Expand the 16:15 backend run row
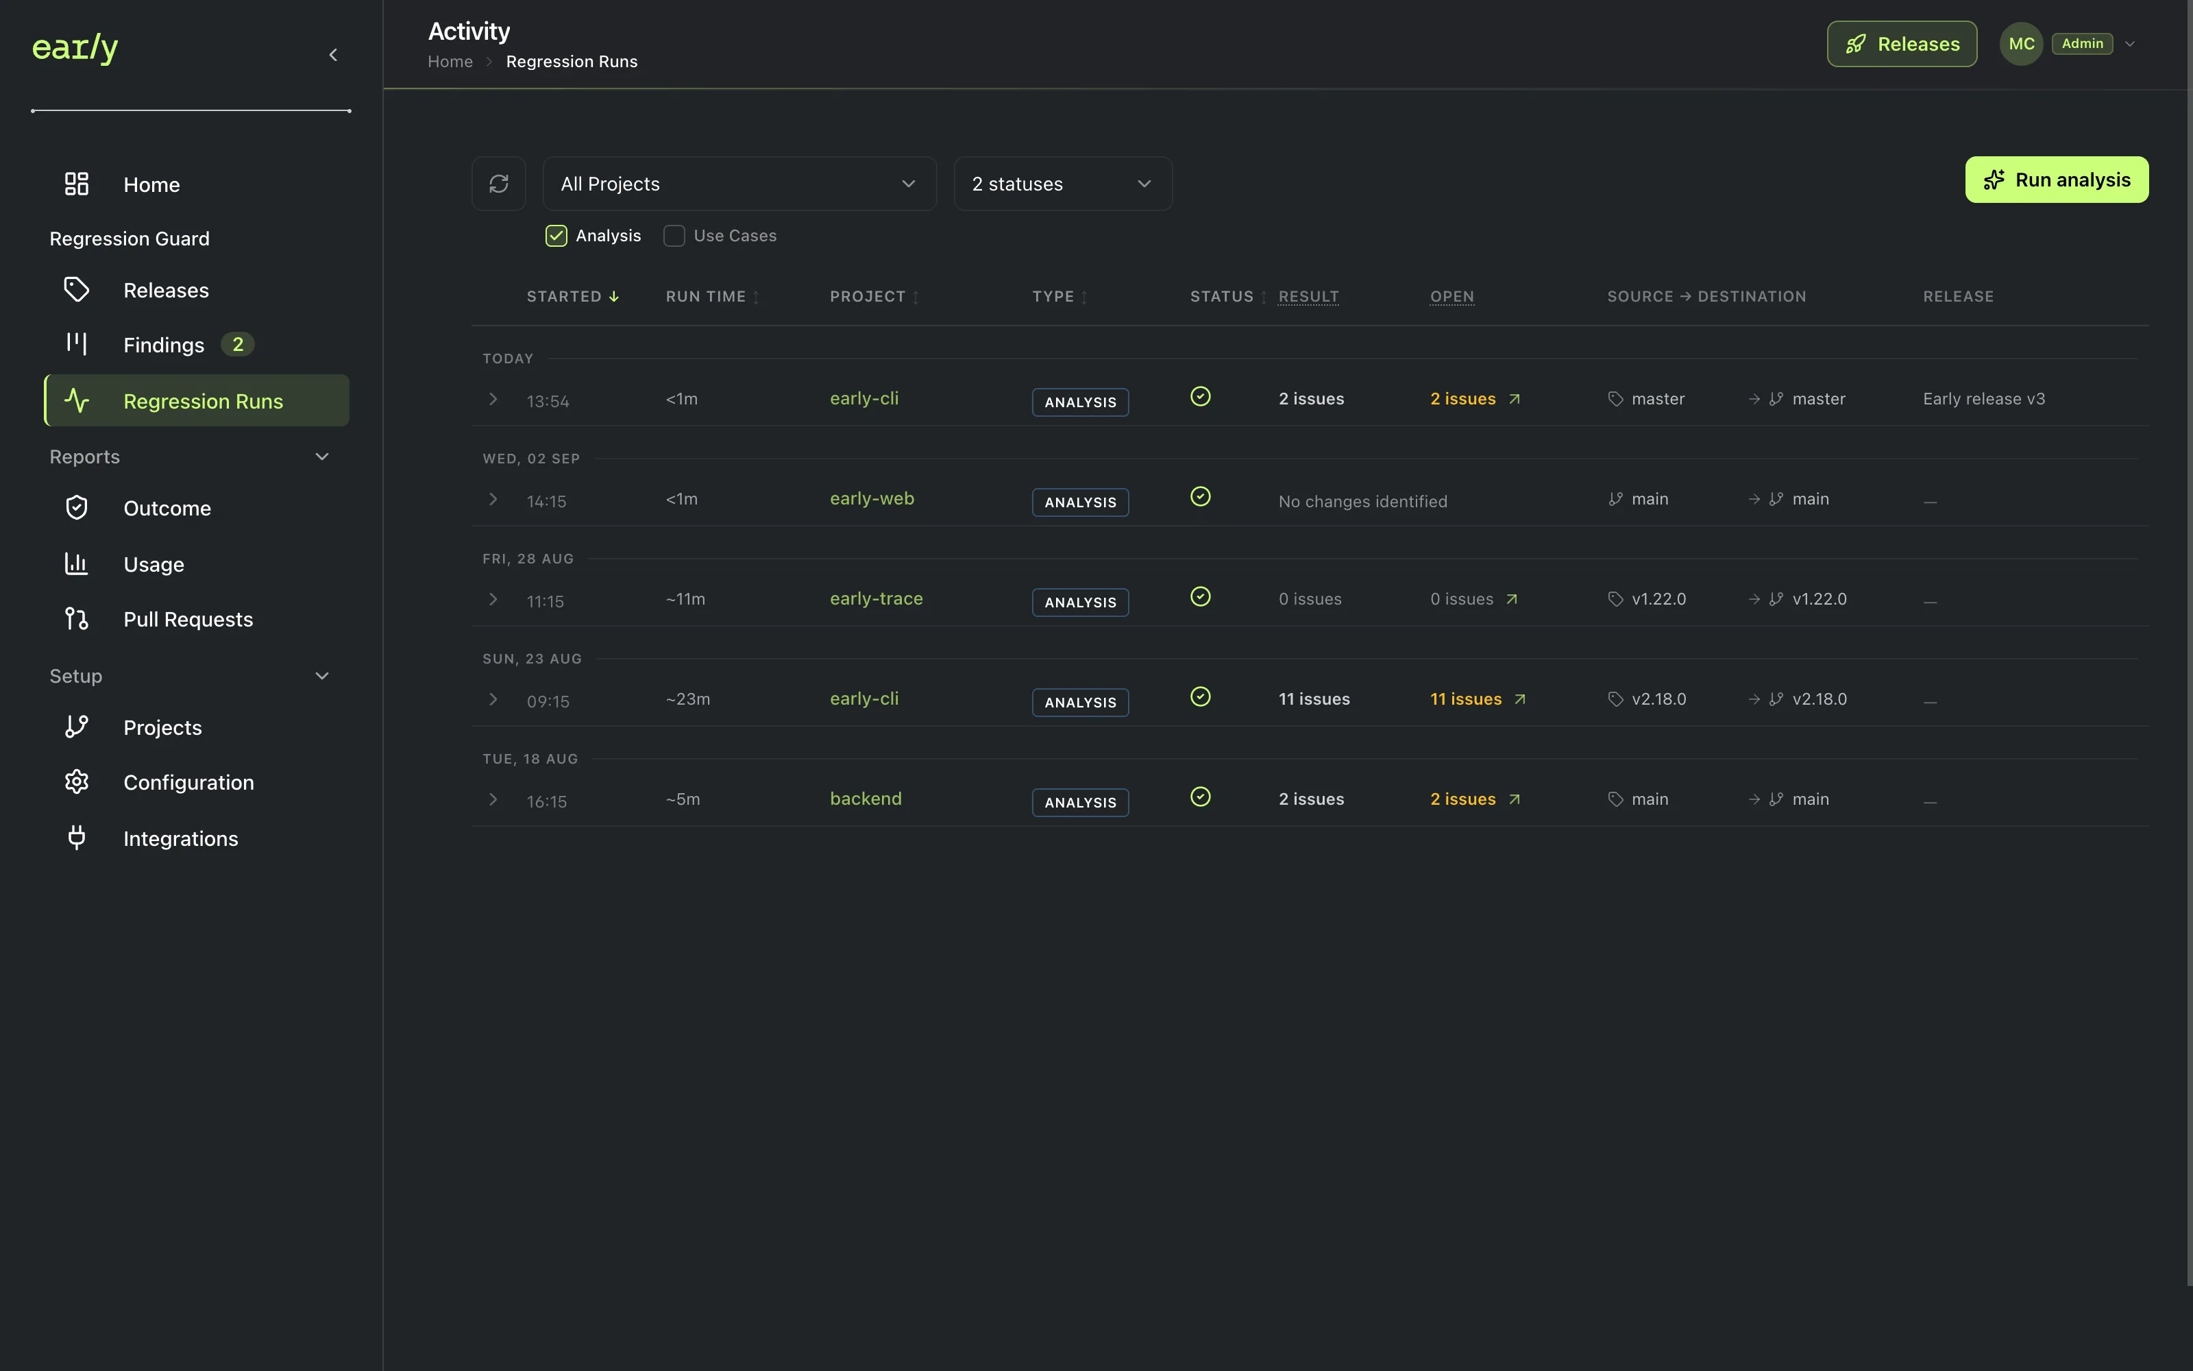 [493, 800]
